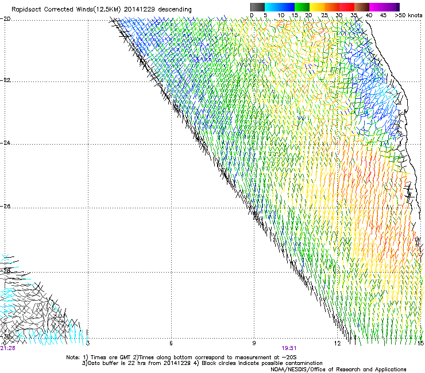Click the '25' legend tick label
The image size is (425, 373).
tap(324, 15)
